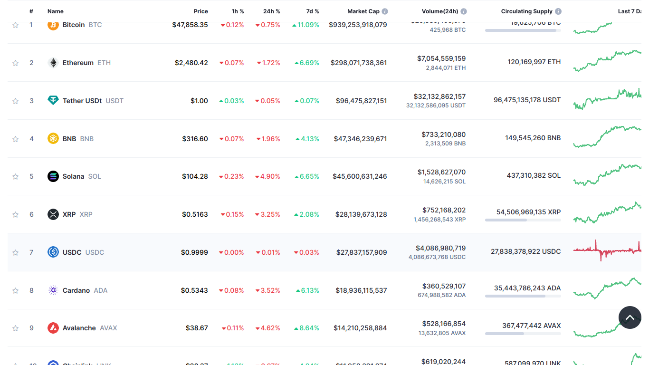Click the USDC logo icon
The width and height of the screenshot is (649, 365).
point(53,252)
